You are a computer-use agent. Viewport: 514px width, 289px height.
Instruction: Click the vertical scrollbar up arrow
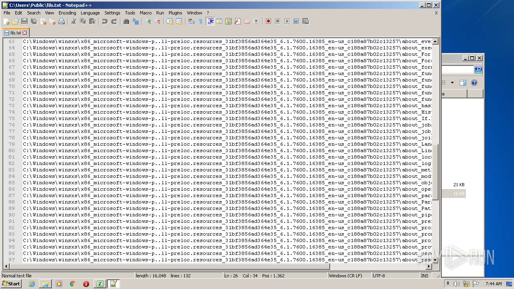(x=435, y=41)
